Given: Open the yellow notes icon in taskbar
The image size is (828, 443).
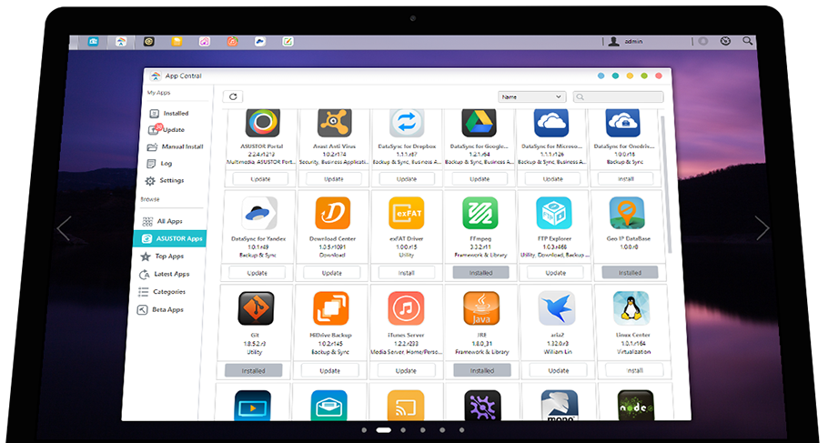Looking at the screenshot, I should point(177,41).
